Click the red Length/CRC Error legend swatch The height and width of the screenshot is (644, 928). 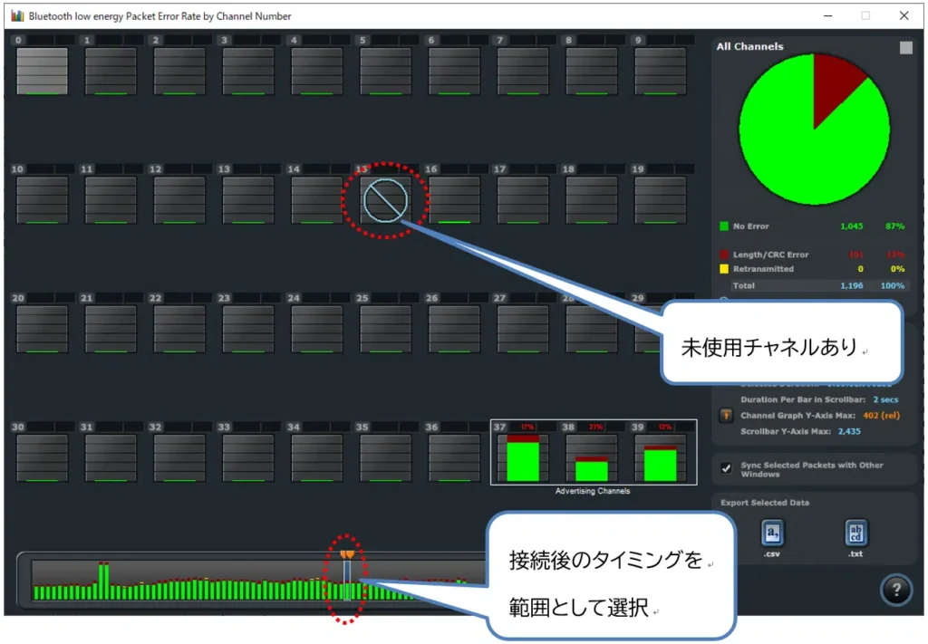click(723, 255)
